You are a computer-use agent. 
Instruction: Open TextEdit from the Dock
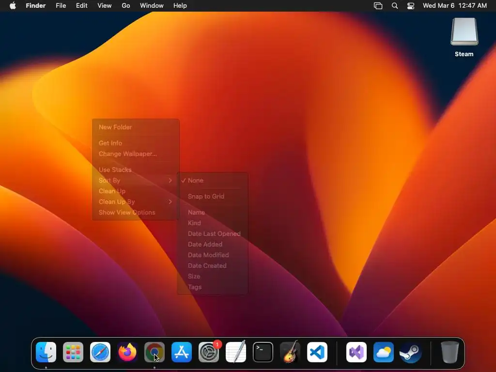(x=236, y=352)
